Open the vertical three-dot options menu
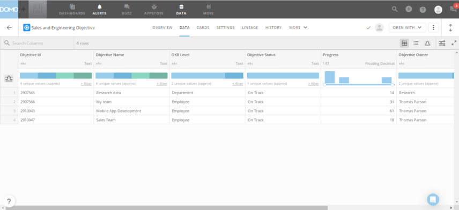Image resolution: width=459 pixels, height=210 pixels. click(x=434, y=27)
